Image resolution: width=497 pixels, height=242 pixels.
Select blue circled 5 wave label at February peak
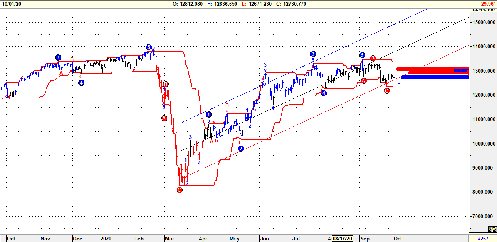click(149, 47)
